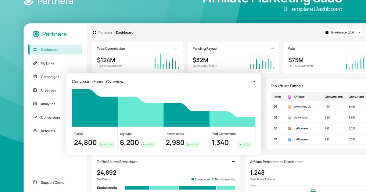Click the calendar icon in Time Periode selector
The image size is (366, 192).
[x=327, y=33]
